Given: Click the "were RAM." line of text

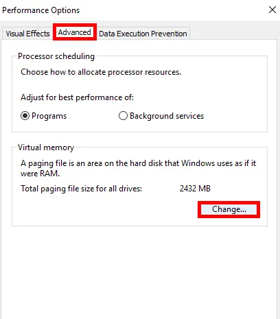Looking at the screenshot, I should click(x=40, y=174).
